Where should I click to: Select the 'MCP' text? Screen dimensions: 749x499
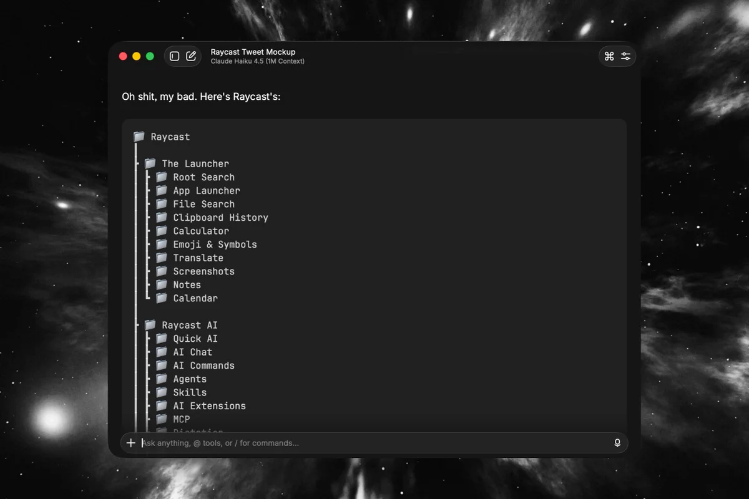pos(182,419)
